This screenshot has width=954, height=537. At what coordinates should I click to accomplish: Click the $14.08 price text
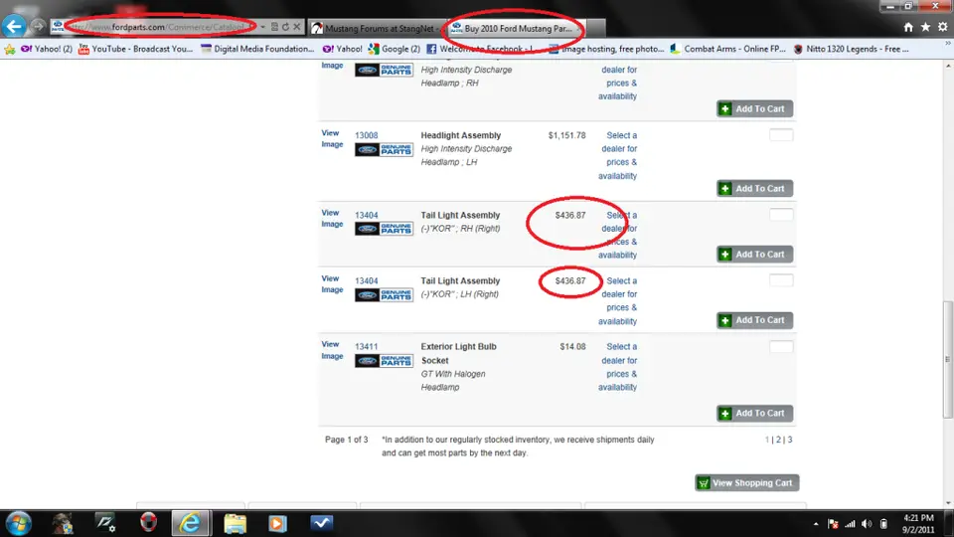(x=572, y=346)
